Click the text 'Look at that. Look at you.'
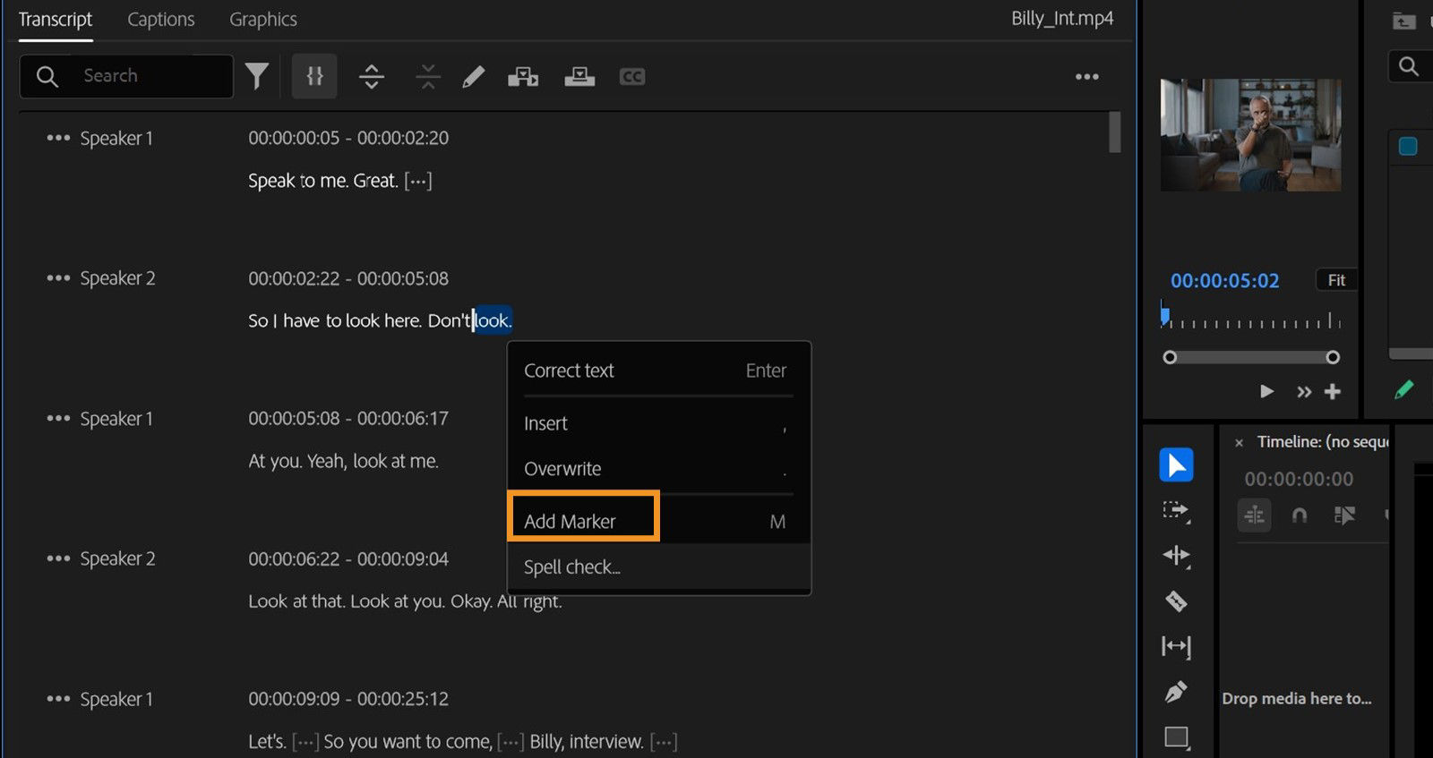The width and height of the screenshot is (1433, 758). pyautogui.click(x=347, y=601)
